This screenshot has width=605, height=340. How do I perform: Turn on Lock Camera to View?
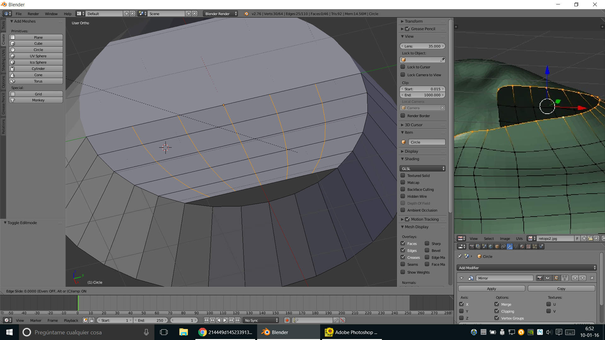coord(403,75)
